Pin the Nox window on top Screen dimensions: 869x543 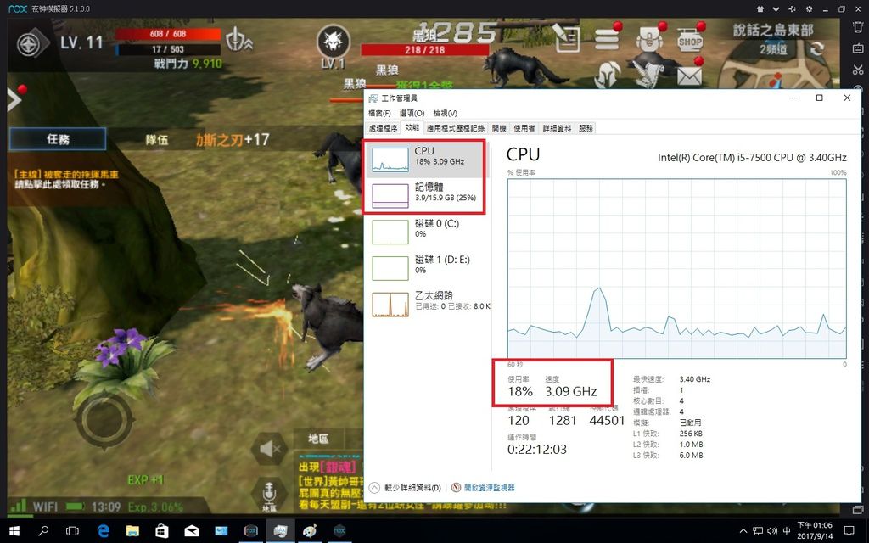(x=793, y=8)
